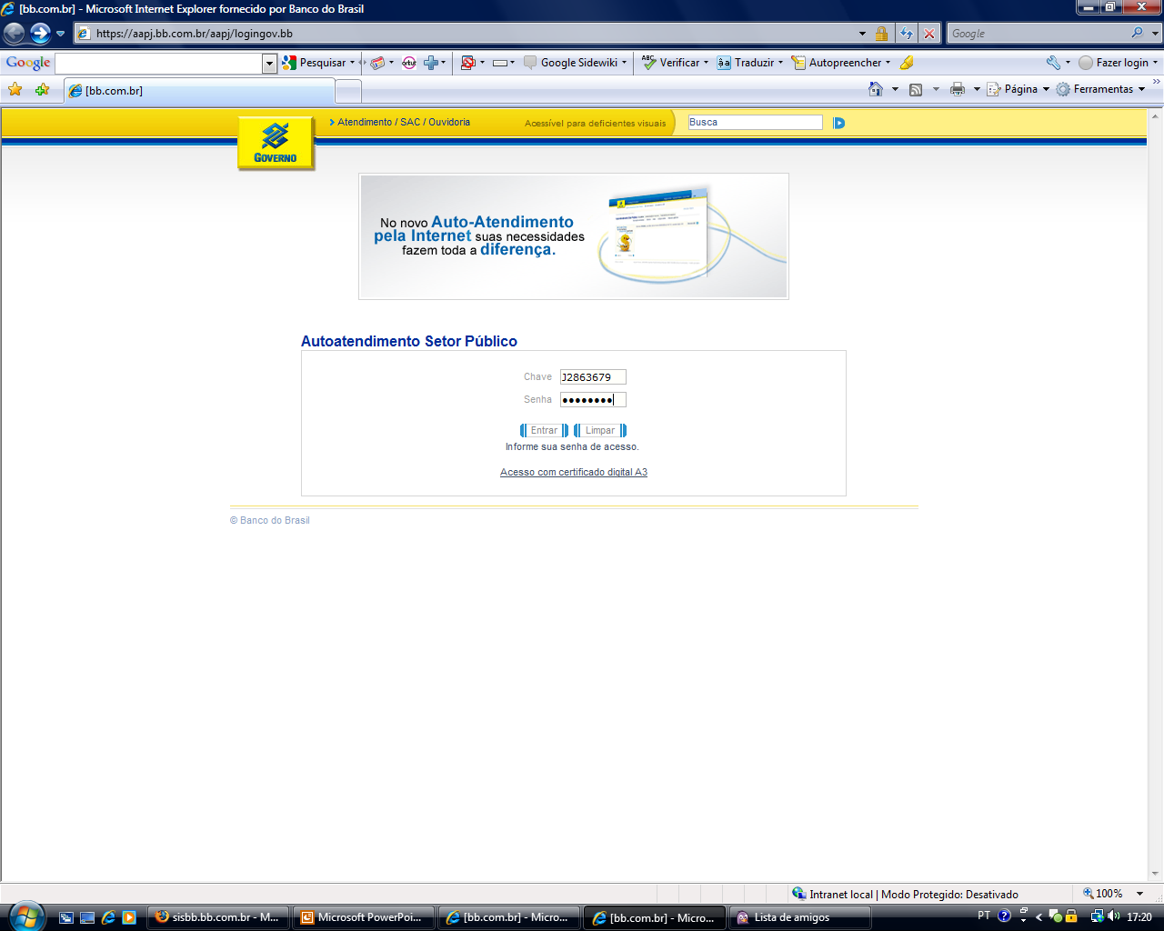Open the Google toolbar search history dropdown
The image size is (1164, 931).
pyautogui.click(x=269, y=63)
